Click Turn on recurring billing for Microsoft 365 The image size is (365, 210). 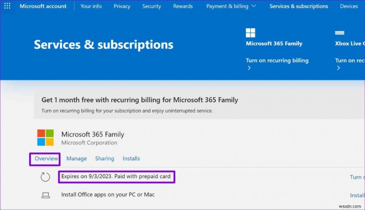coord(277,61)
